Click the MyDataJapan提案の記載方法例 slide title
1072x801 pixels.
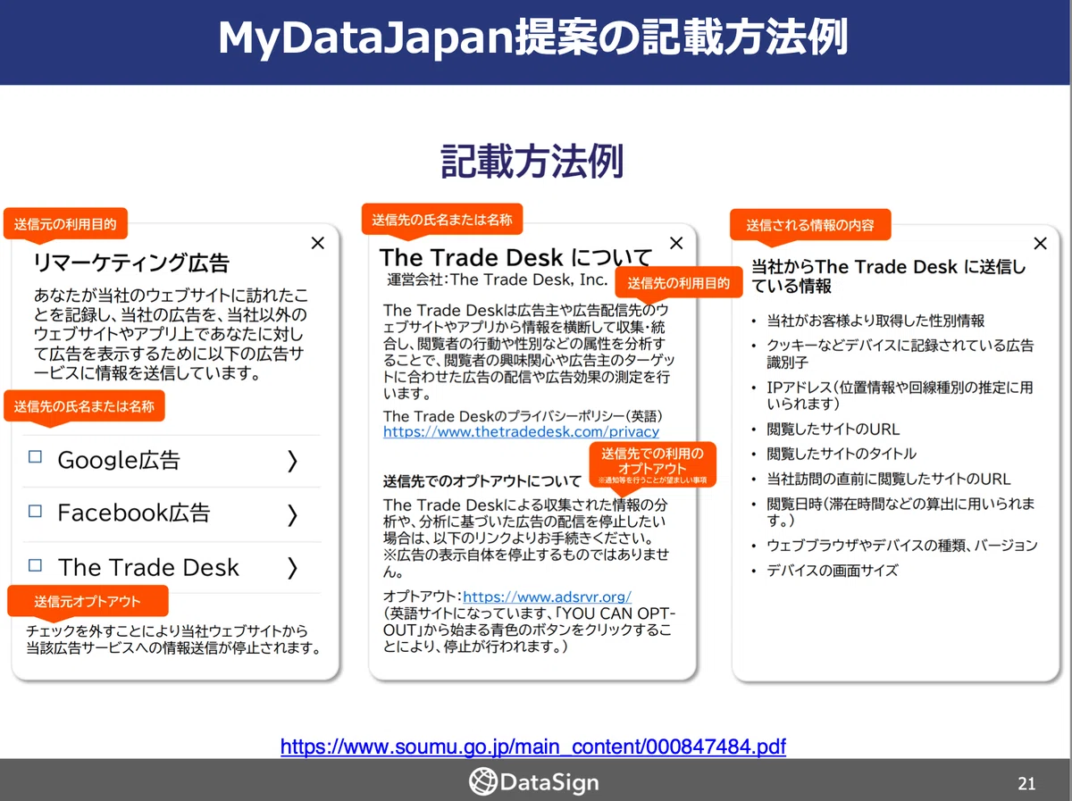click(x=533, y=38)
